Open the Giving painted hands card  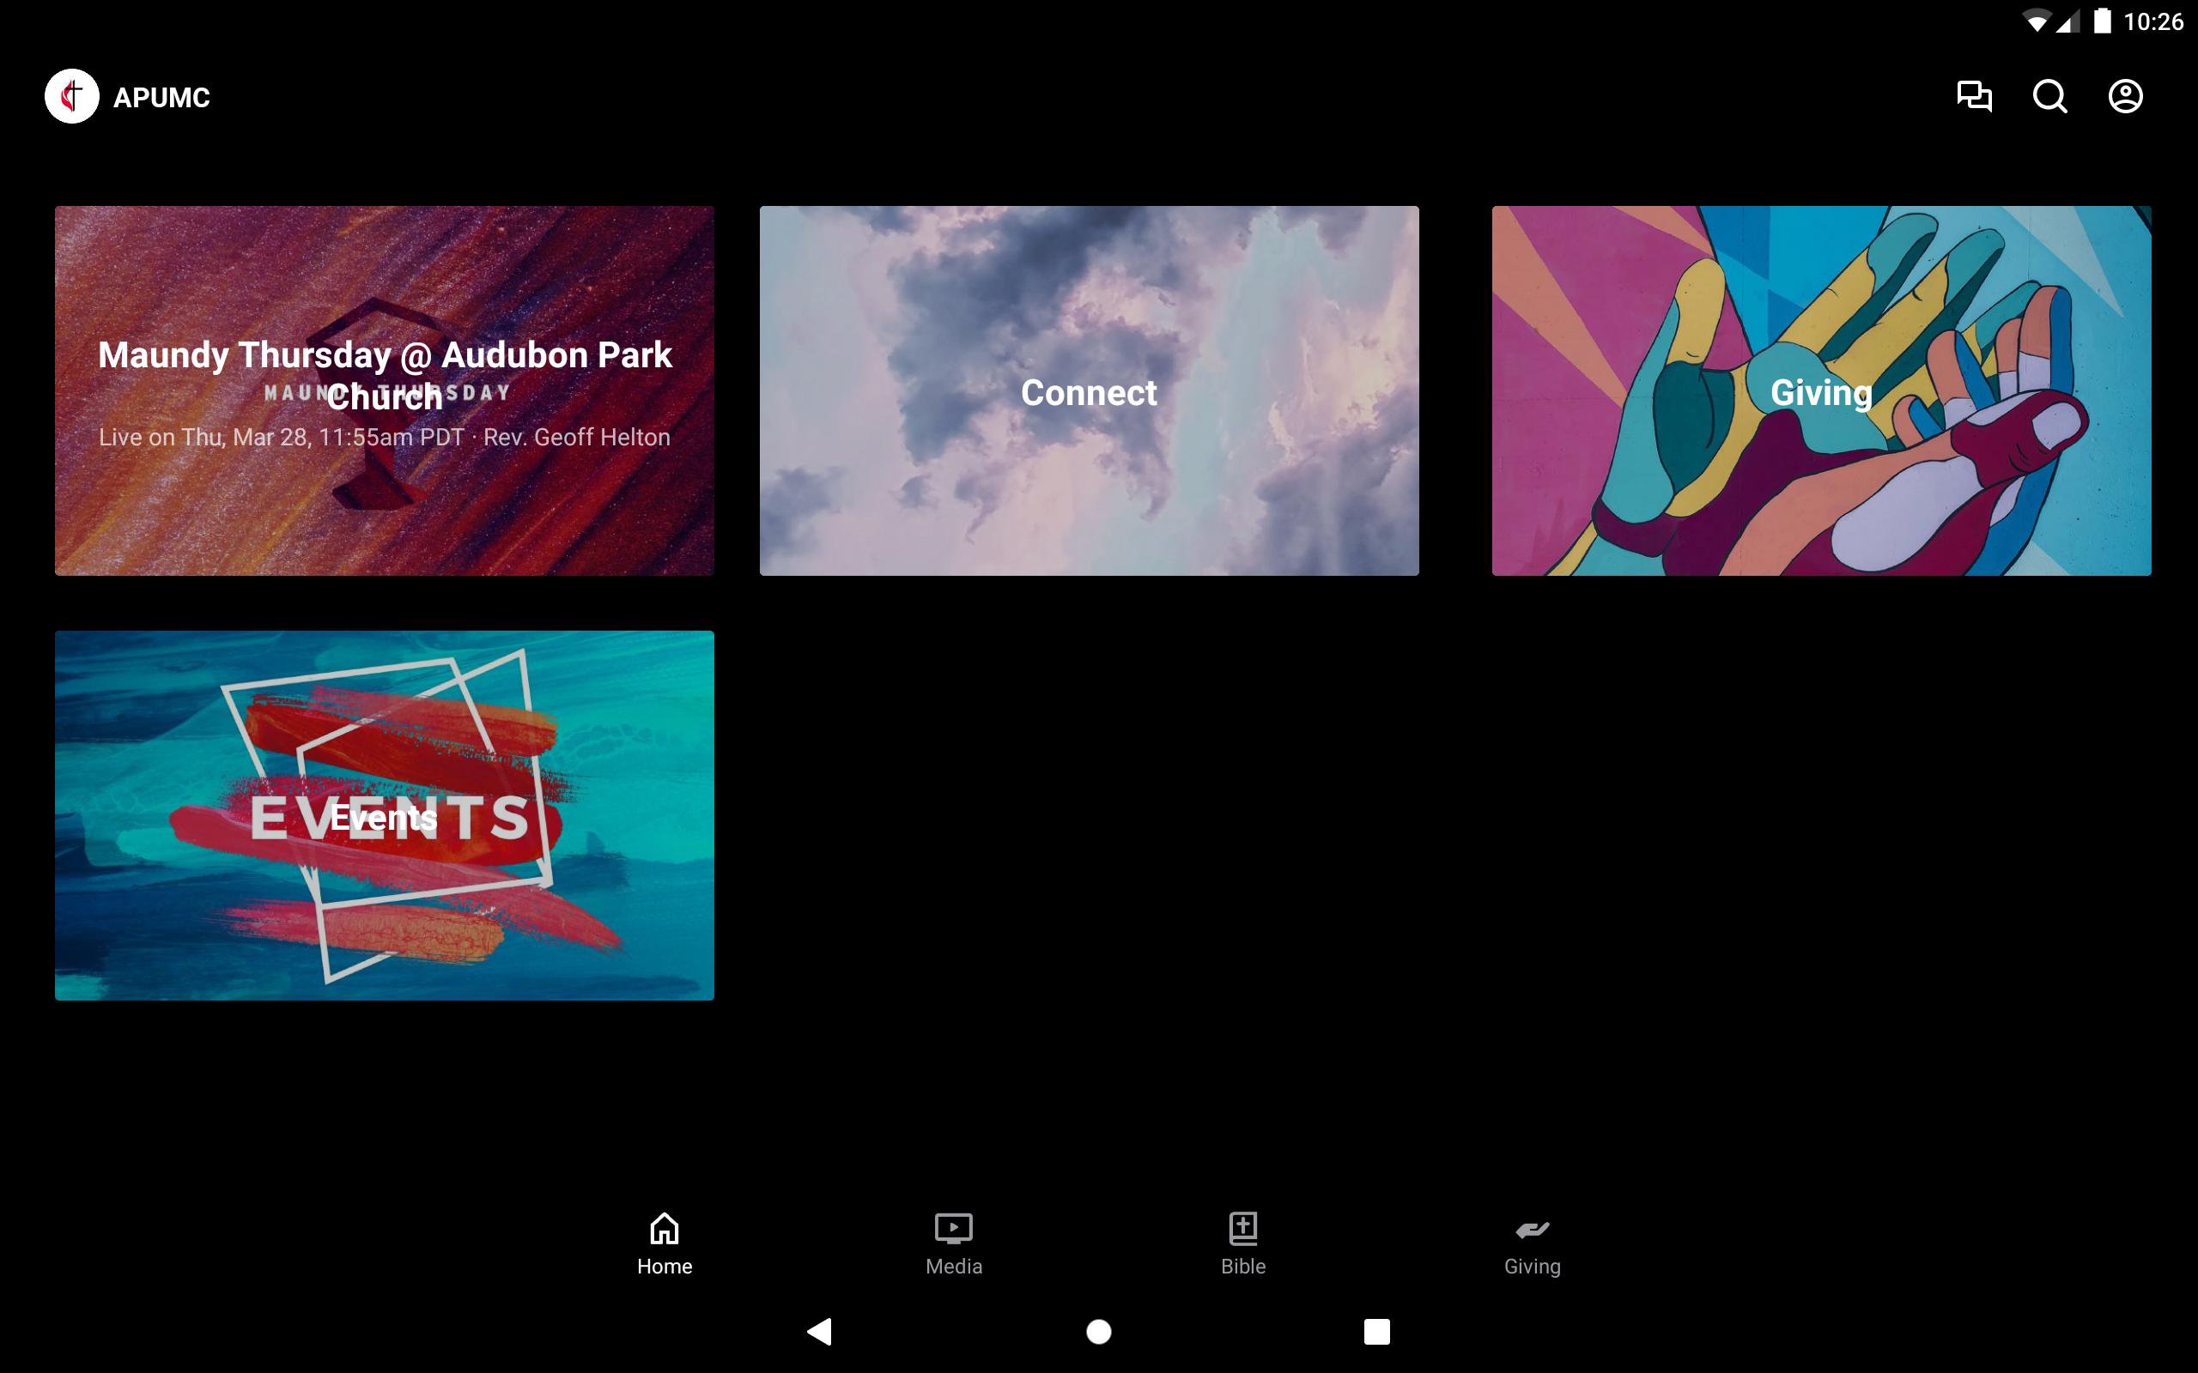coord(1821,390)
